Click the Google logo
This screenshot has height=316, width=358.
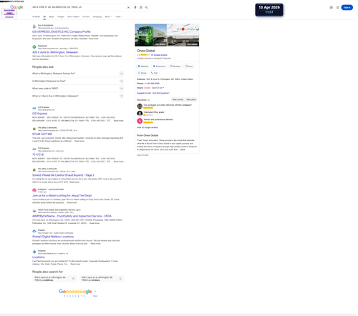coord(16,7)
